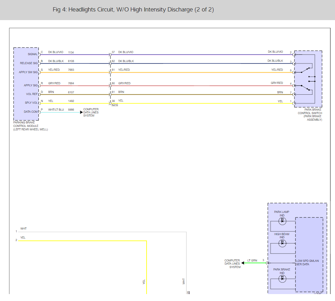Click the vertical WHT wire label at bottom

click(184, 281)
